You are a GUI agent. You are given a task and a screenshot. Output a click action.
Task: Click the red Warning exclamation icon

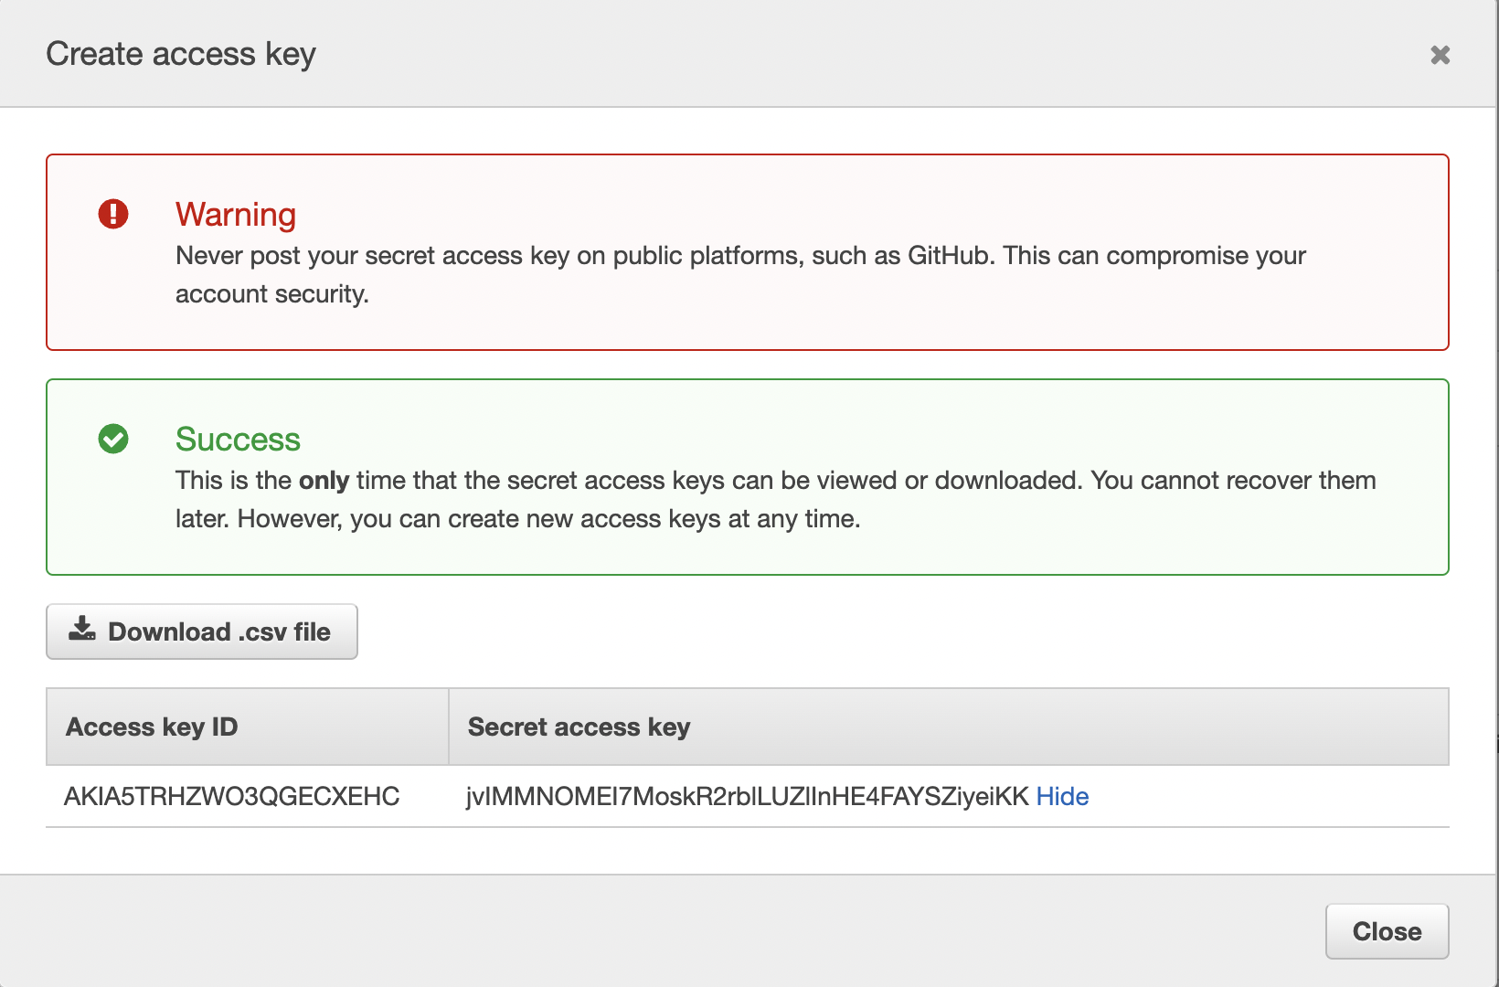click(x=113, y=214)
